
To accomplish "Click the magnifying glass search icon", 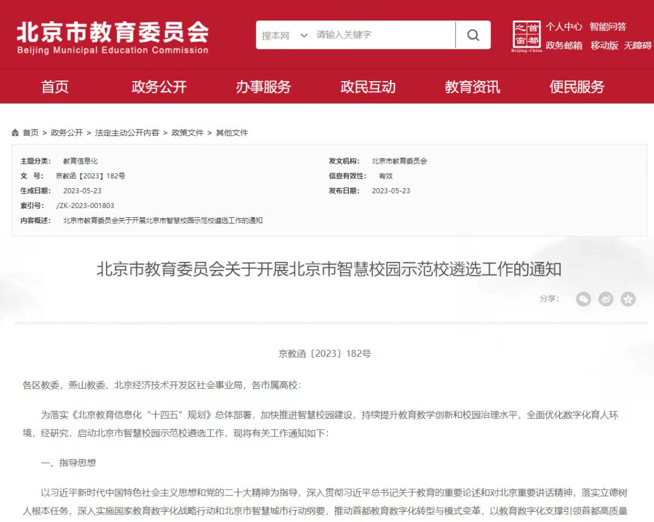I will tap(473, 36).
